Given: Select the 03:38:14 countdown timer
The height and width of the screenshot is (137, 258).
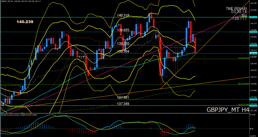Looking at the screenshot, I should coord(239,12).
